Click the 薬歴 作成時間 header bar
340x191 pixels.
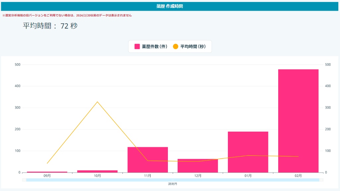(170, 6)
